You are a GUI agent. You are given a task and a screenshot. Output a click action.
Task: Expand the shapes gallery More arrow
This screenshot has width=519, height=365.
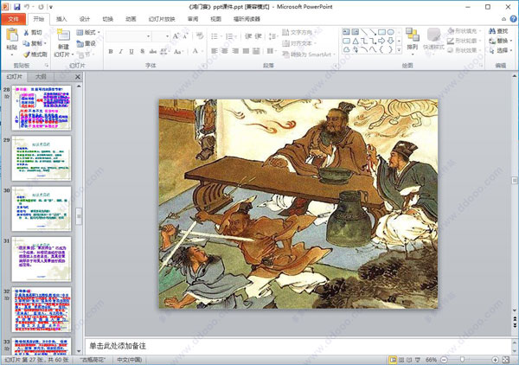pos(399,49)
